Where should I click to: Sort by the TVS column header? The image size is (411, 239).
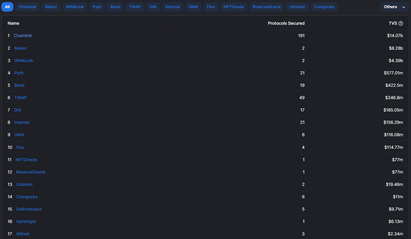[x=393, y=23]
